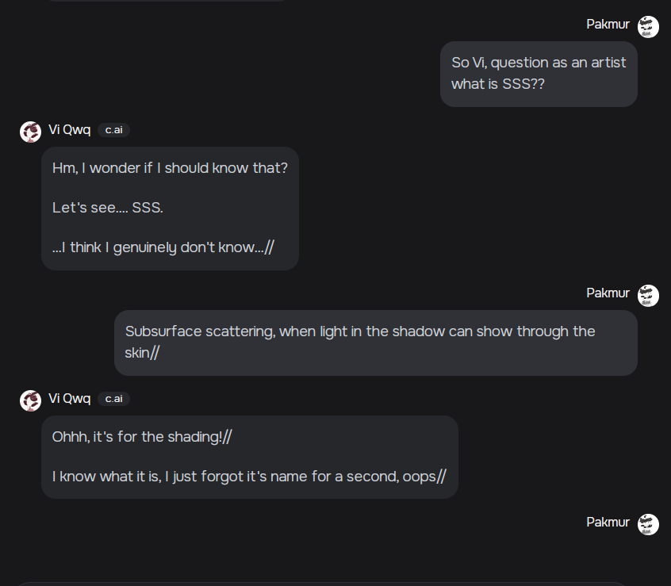Click the Vi Qwq name above the 'Ohhh' reply
This screenshot has height=586, width=671.
[x=69, y=399]
